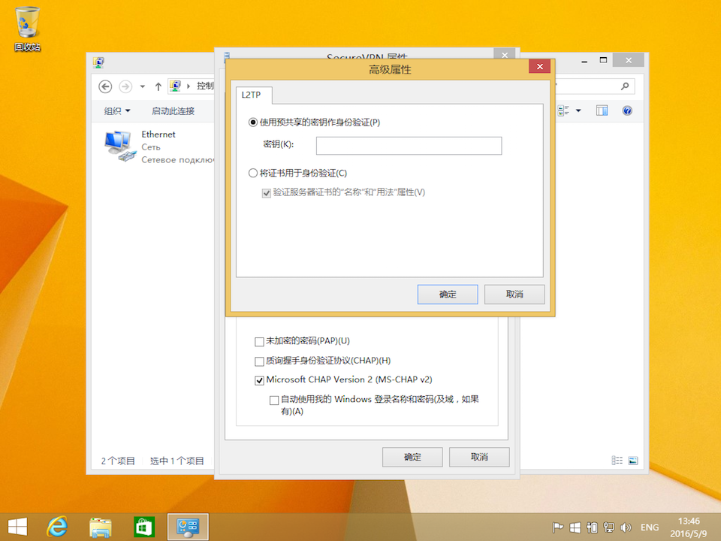Open recent locations dropdown arrow
Screen dimensions: 721x541
pyautogui.click(x=143, y=86)
